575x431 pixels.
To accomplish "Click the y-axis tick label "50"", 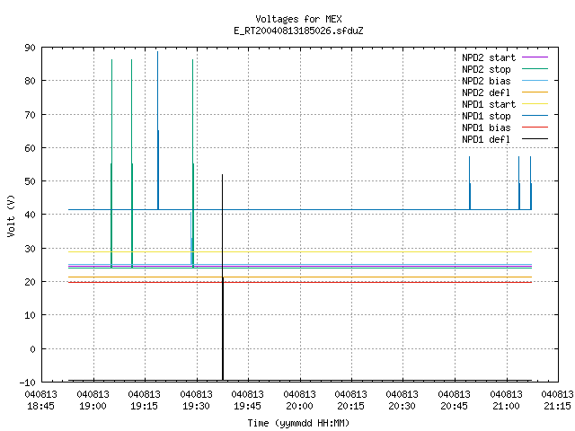I will pos(30,181).
